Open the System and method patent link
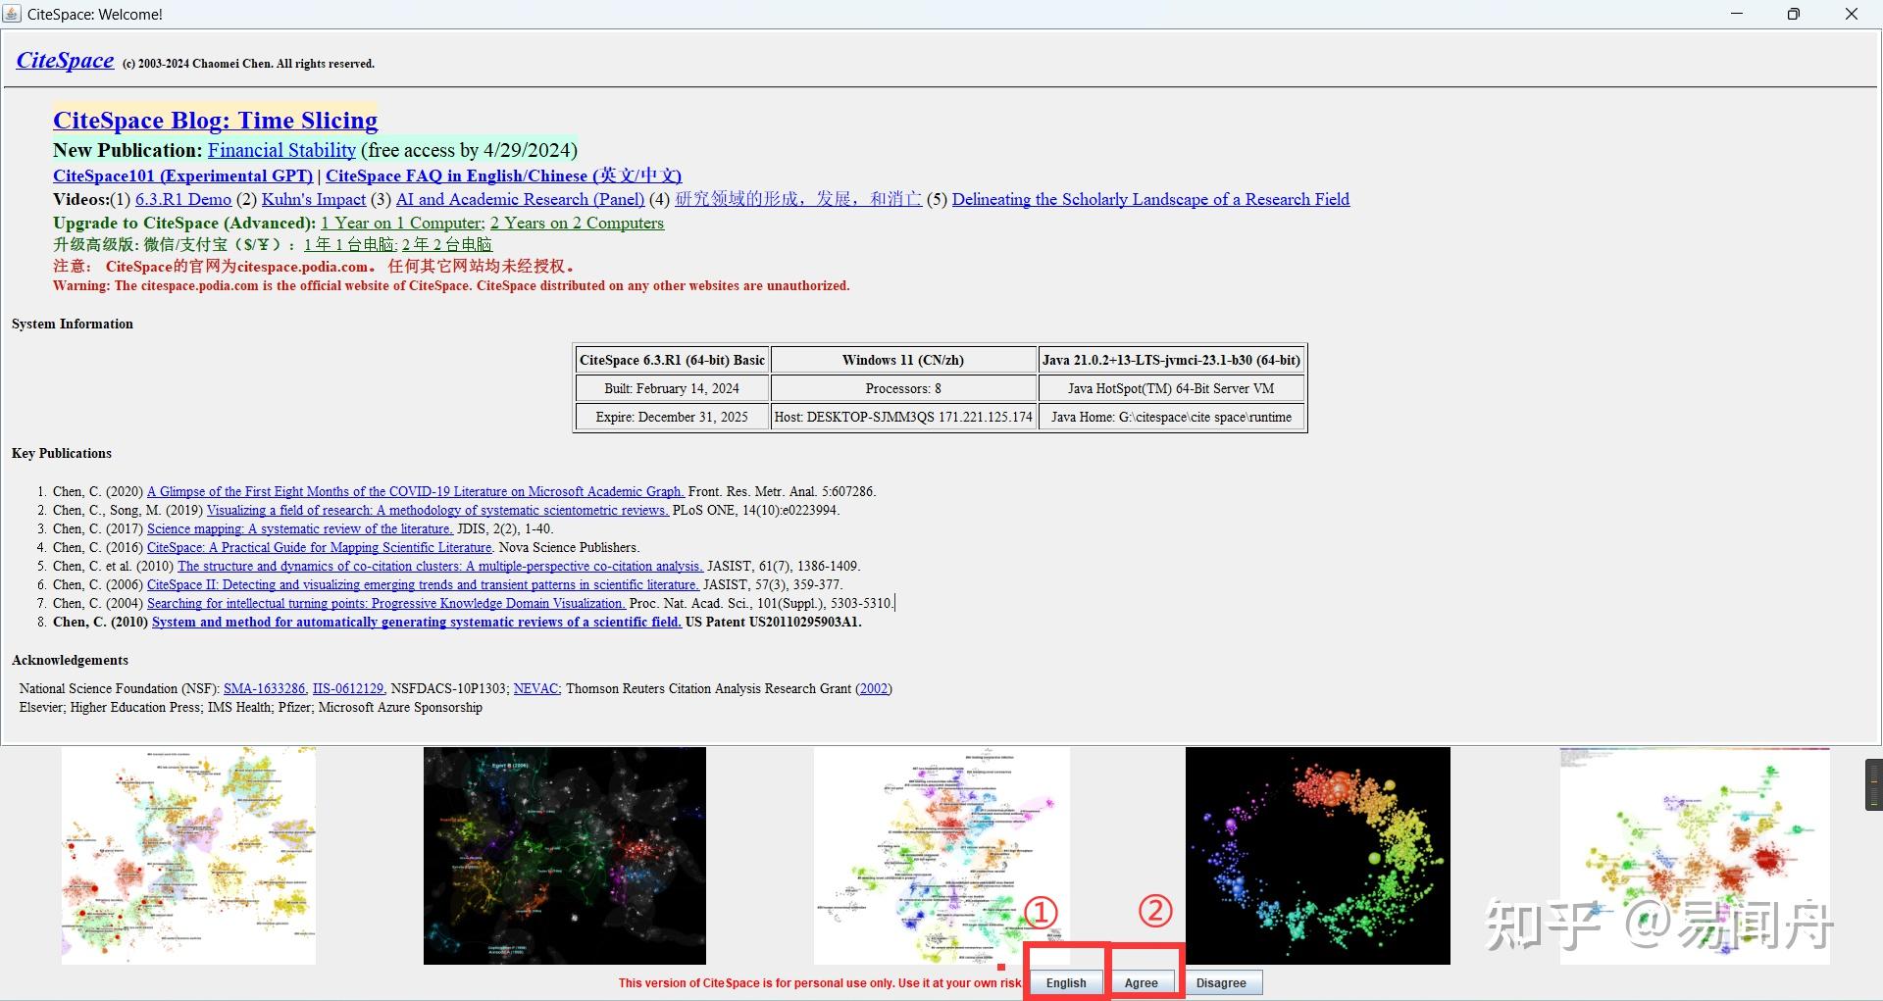The width and height of the screenshot is (1883, 1001). (417, 622)
